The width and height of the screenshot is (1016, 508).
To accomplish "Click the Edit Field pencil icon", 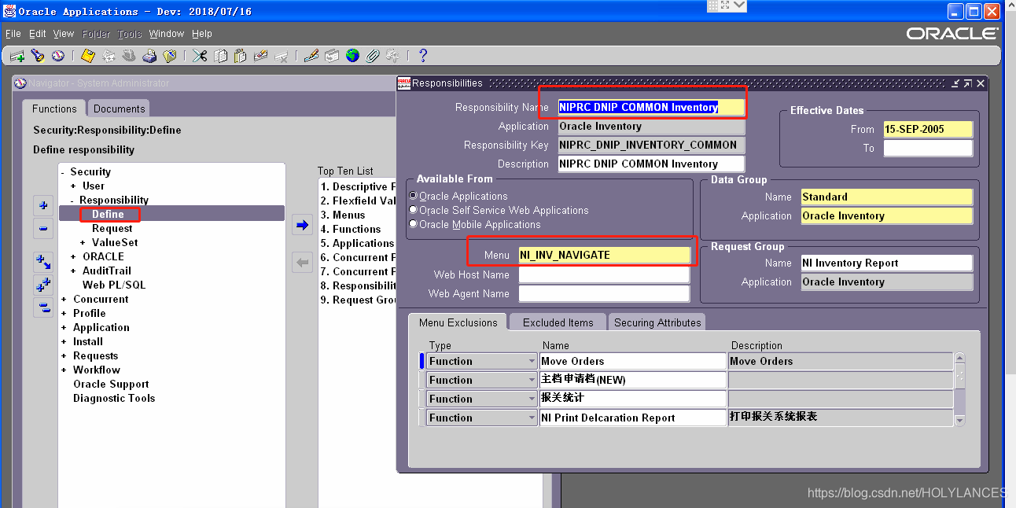I will (x=311, y=56).
